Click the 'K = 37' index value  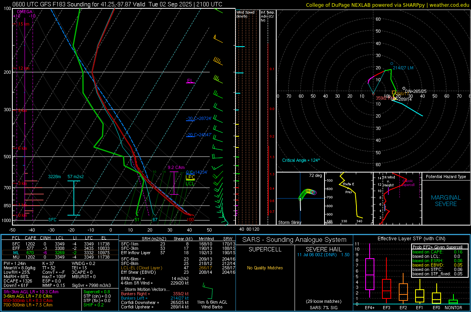[48, 263]
